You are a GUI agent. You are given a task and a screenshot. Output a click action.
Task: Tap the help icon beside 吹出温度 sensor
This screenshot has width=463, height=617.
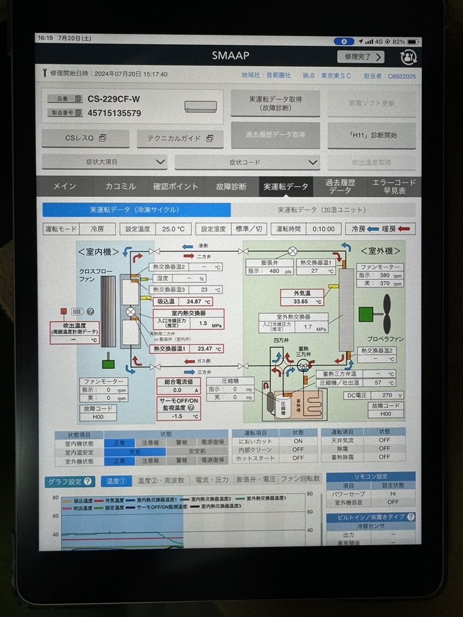[x=90, y=312]
